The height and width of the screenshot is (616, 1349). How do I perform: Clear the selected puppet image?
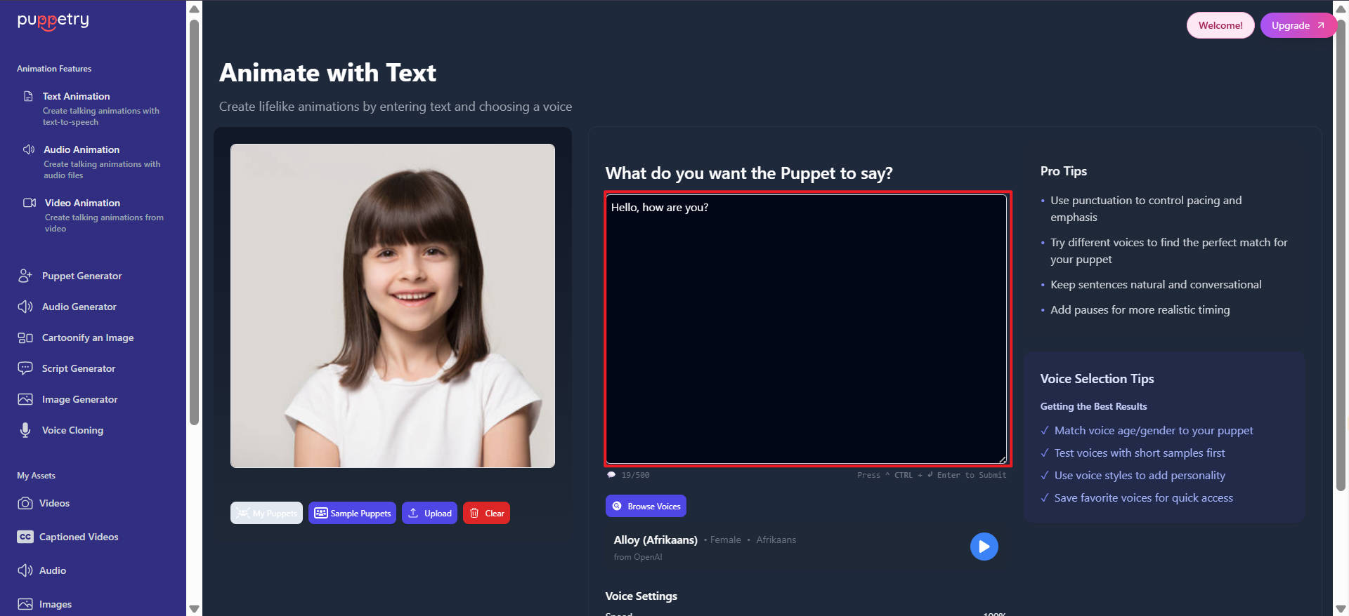pos(486,513)
